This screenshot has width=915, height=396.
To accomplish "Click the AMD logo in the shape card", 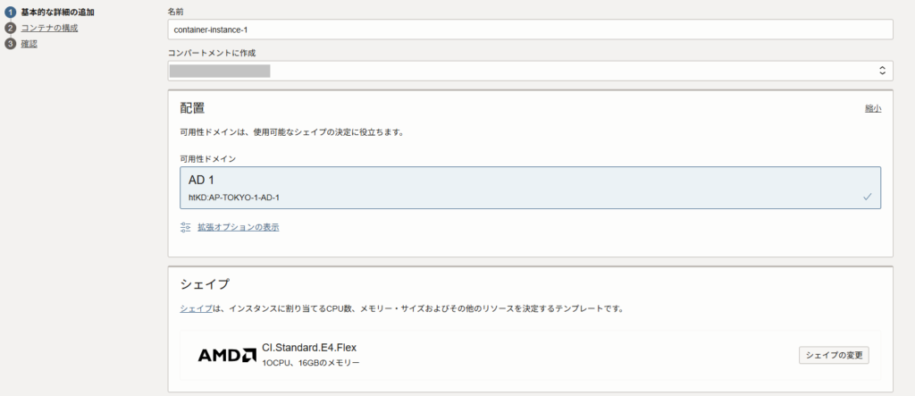I will [x=227, y=355].
